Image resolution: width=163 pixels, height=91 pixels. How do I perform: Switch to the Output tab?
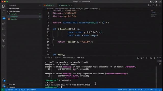pyautogui.click(x=58, y=58)
